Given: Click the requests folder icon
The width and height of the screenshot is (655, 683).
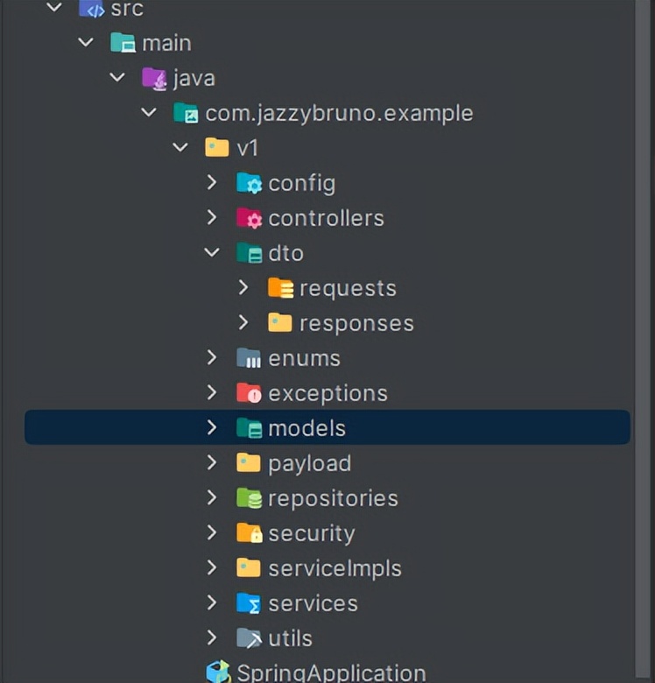Looking at the screenshot, I should pos(280,289).
